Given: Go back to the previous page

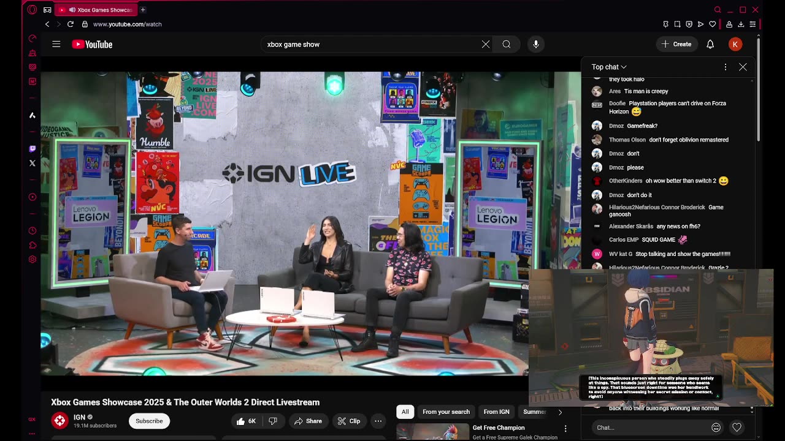Looking at the screenshot, I should click(x=47, y=24).
